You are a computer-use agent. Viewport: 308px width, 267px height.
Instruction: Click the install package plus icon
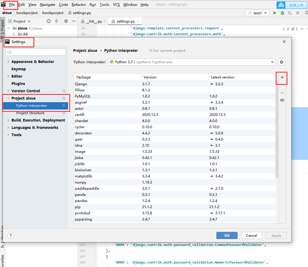(x=282, y=78)
